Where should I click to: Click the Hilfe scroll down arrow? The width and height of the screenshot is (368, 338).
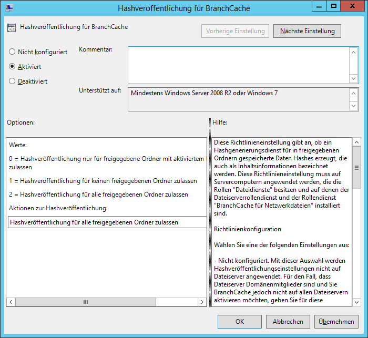coord(357,302)
